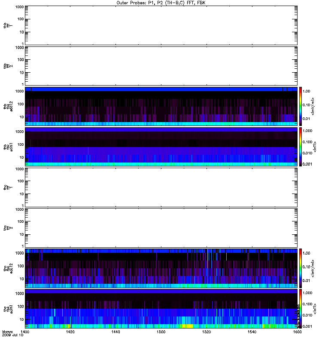Select the thb fbk scm1 spectrogram panel
This screenshot has height=344, width=322.
point(161,147)
